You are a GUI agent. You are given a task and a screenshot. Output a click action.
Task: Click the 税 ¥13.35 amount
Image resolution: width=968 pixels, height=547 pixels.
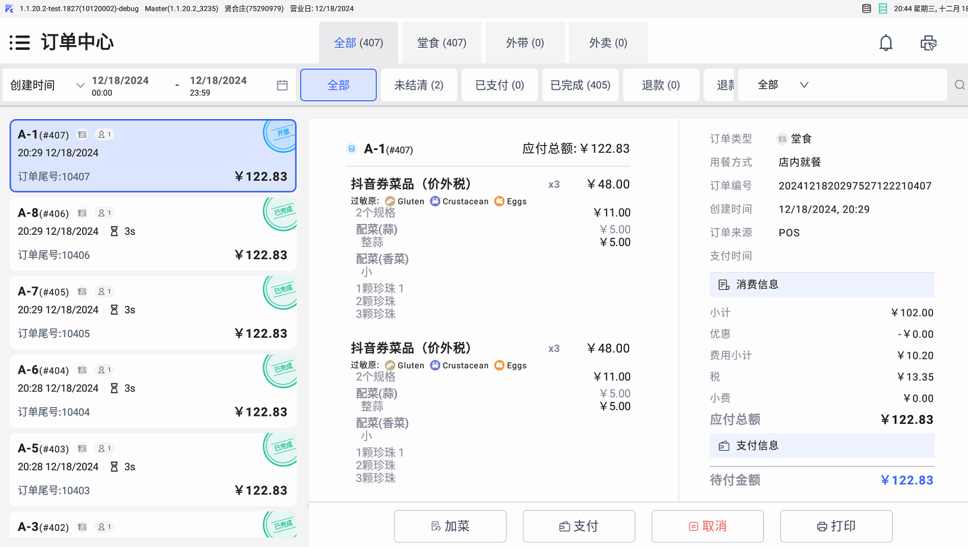[915, 377]
